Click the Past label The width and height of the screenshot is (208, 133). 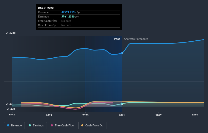(117, 39)
